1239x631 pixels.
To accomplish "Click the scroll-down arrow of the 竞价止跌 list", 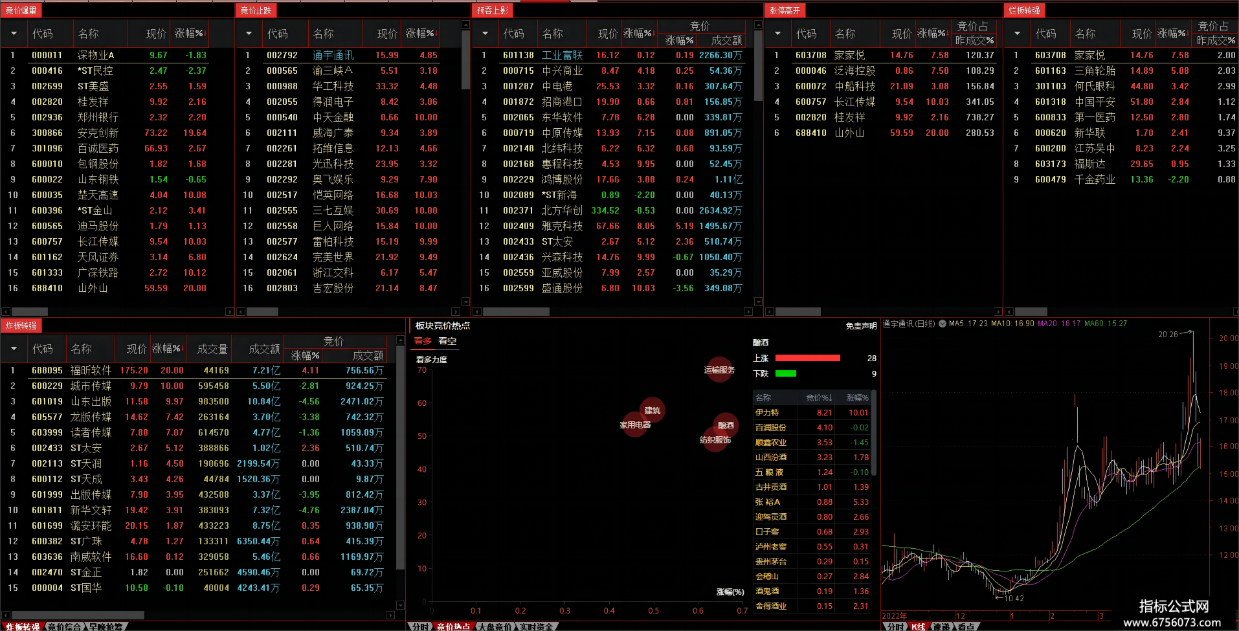I will click(x=465, y=302).
